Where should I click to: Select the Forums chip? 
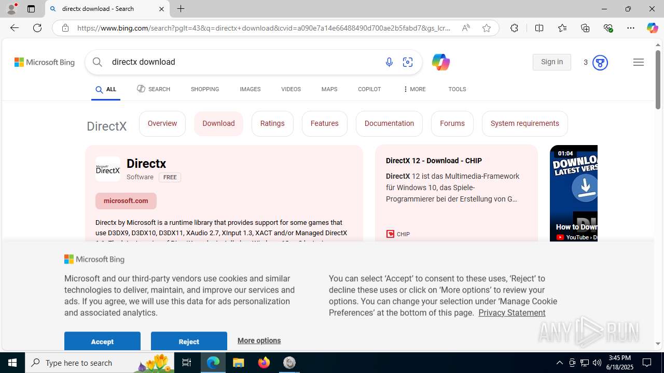(452, 124)
